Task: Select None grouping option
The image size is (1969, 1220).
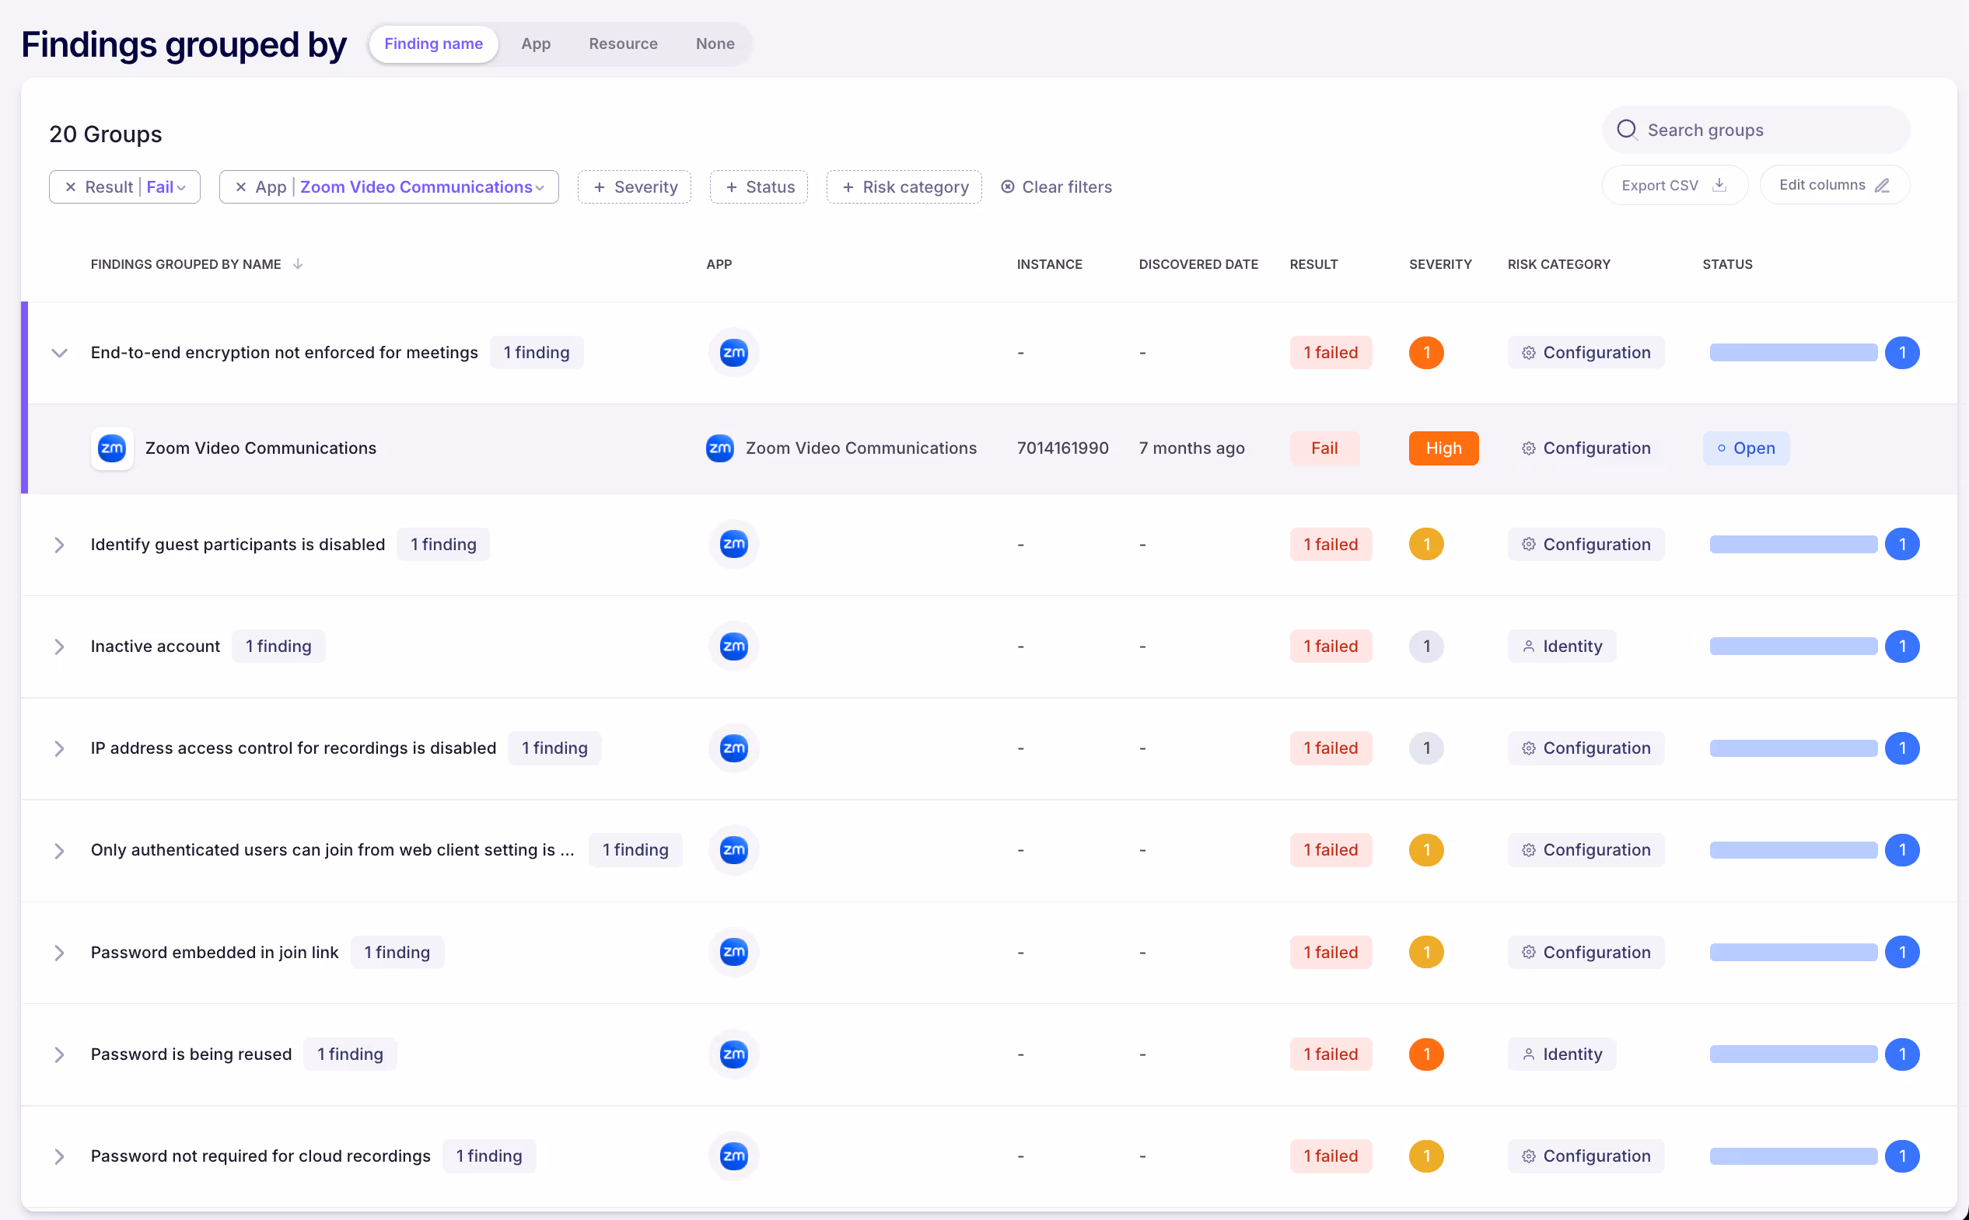Action: tap(715, 44)
